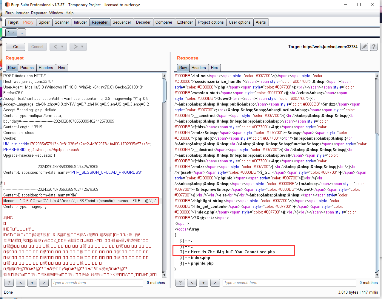This screenshot has height=299, width=382.
Task: Switch to the Proxy tab
Action: [x=28, y=22]
